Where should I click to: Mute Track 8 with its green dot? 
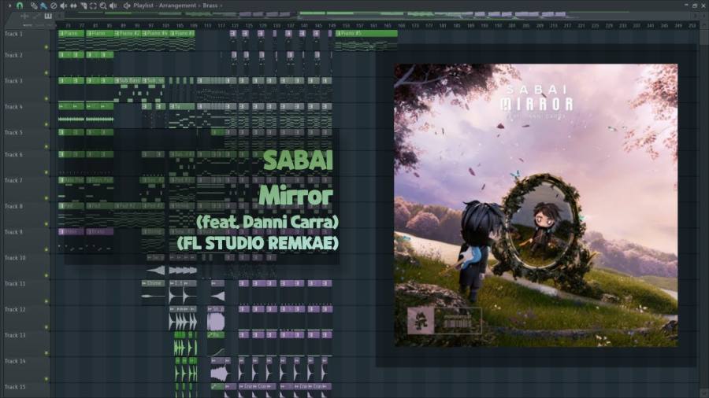tap(46, 224)
